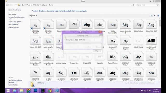Open the Windows Start button

[x=8, y=91]
